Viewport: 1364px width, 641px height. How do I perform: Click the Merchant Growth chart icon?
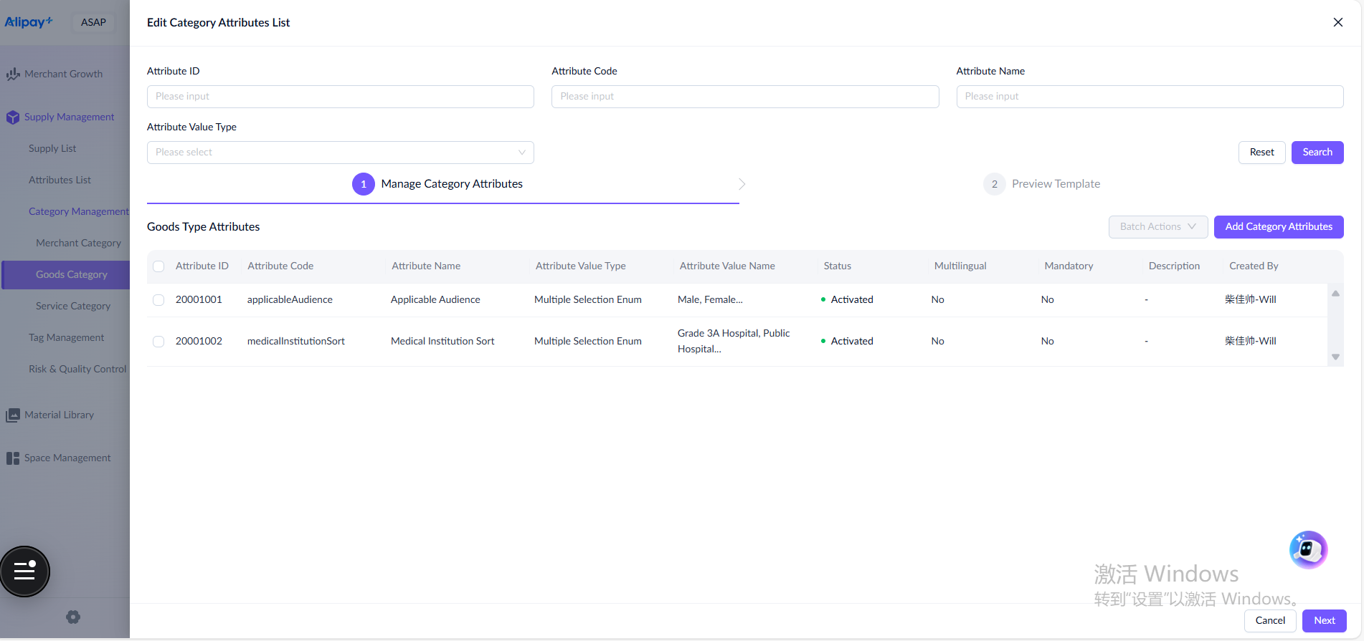pyautogui.click(x=13, y=74)
